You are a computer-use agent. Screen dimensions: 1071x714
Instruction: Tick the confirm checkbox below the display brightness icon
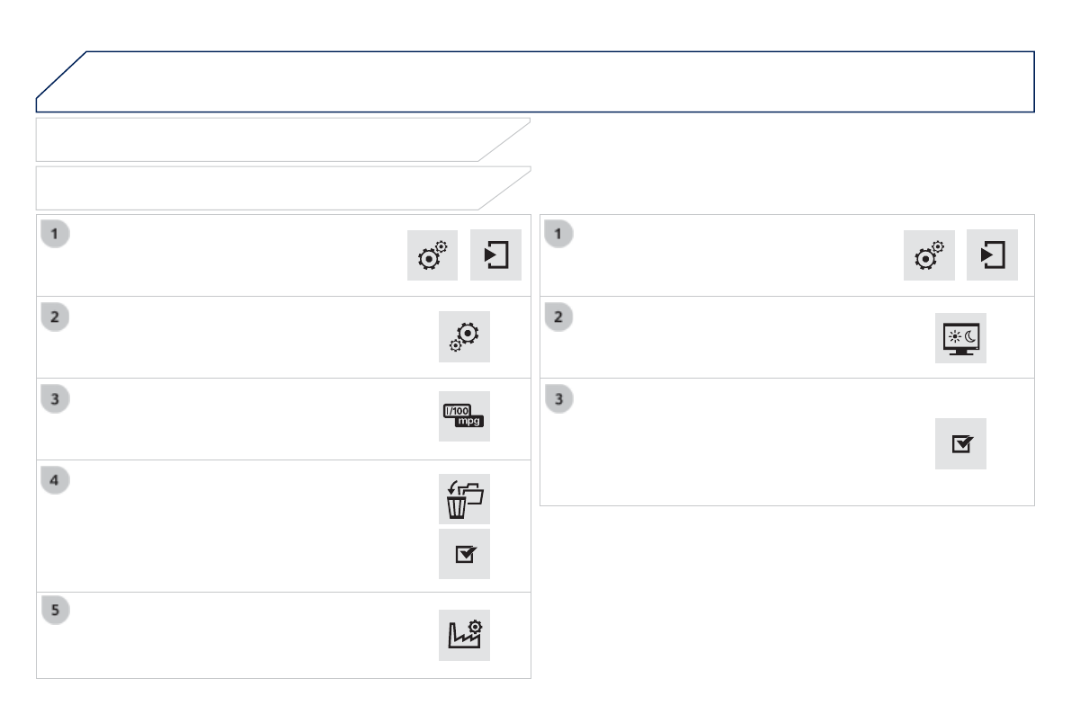[960, 443]
